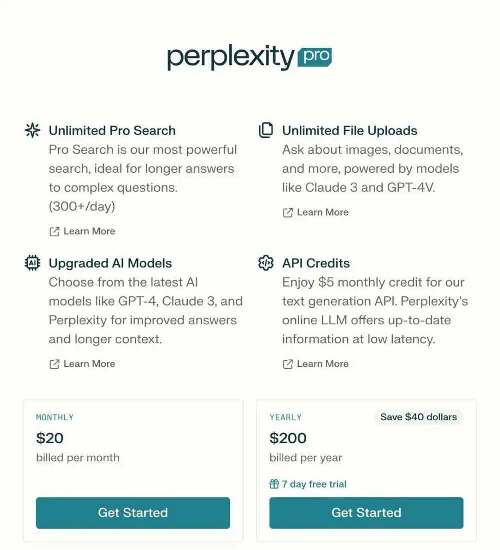
Task: Click the Unlimited Pro Search sparkle icon
Action: point(32,130)
